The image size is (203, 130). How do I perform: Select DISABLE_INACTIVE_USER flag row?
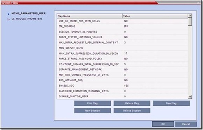coord(122,96)
